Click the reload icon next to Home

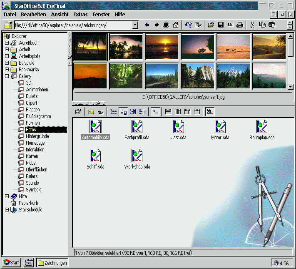(x=188, y=25)
